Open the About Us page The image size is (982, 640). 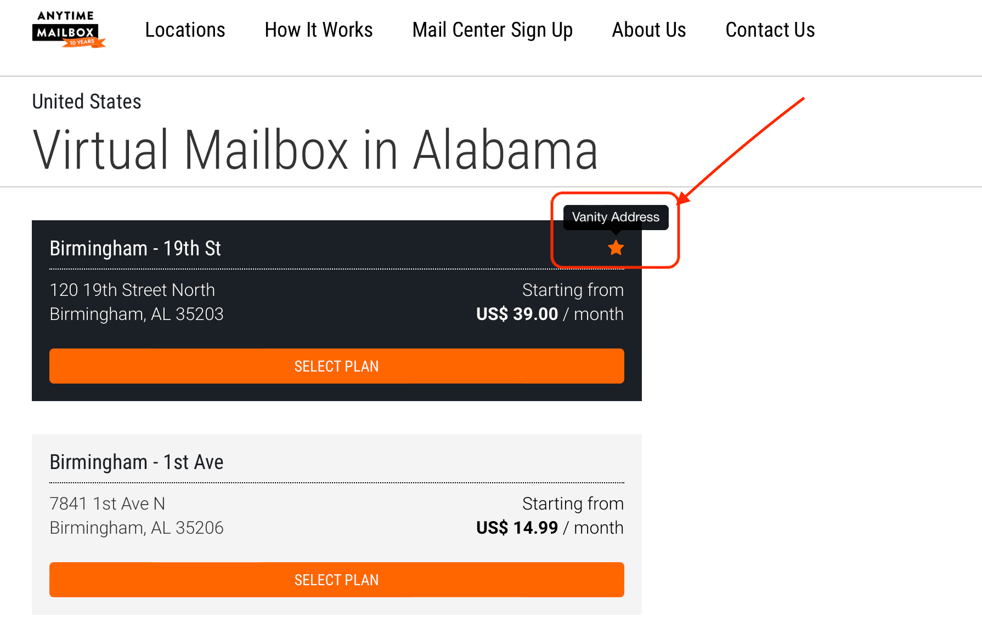click(x=649, y=30)
